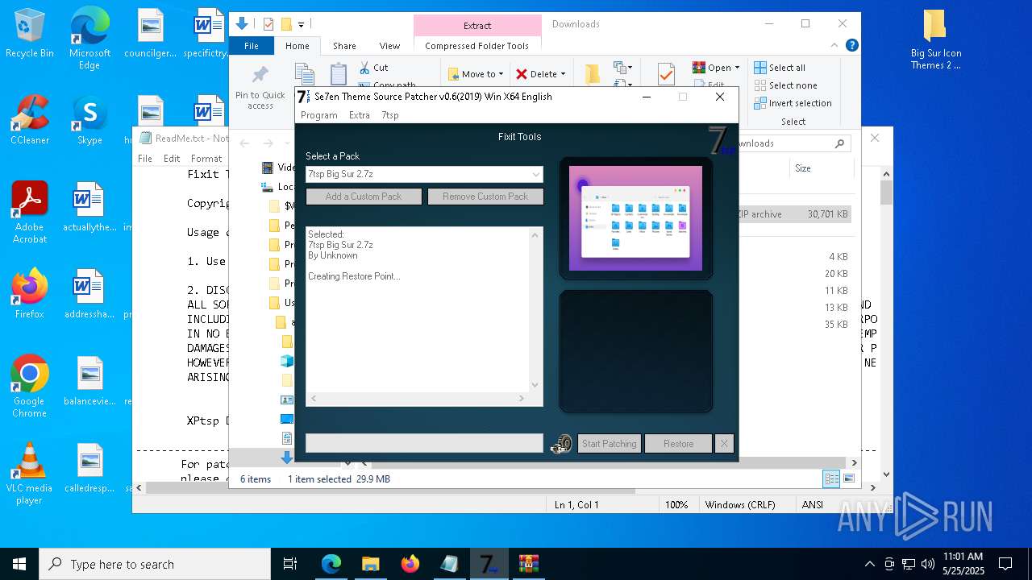Viewport: 1032px width, 580px height.
Task: Show hidden tray icons chevron
Action: coord(869,564)
